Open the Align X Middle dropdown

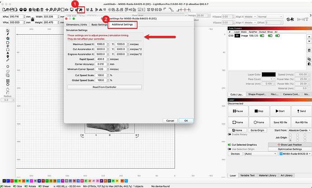250,17
